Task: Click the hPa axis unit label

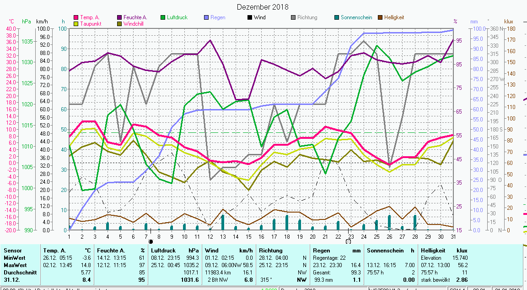Action: pos(27,22)
